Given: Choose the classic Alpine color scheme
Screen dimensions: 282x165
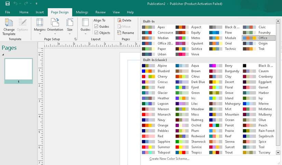Looking at the screenshot, I should [157, 66].
